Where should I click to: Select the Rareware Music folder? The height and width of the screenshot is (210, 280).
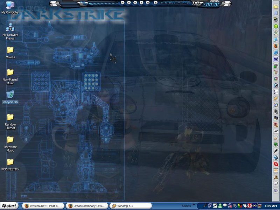click(10, 144)
